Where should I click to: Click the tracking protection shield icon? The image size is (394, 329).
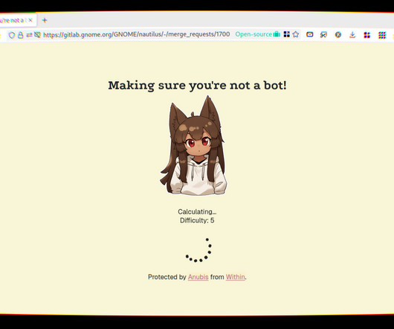coord(12,35)
